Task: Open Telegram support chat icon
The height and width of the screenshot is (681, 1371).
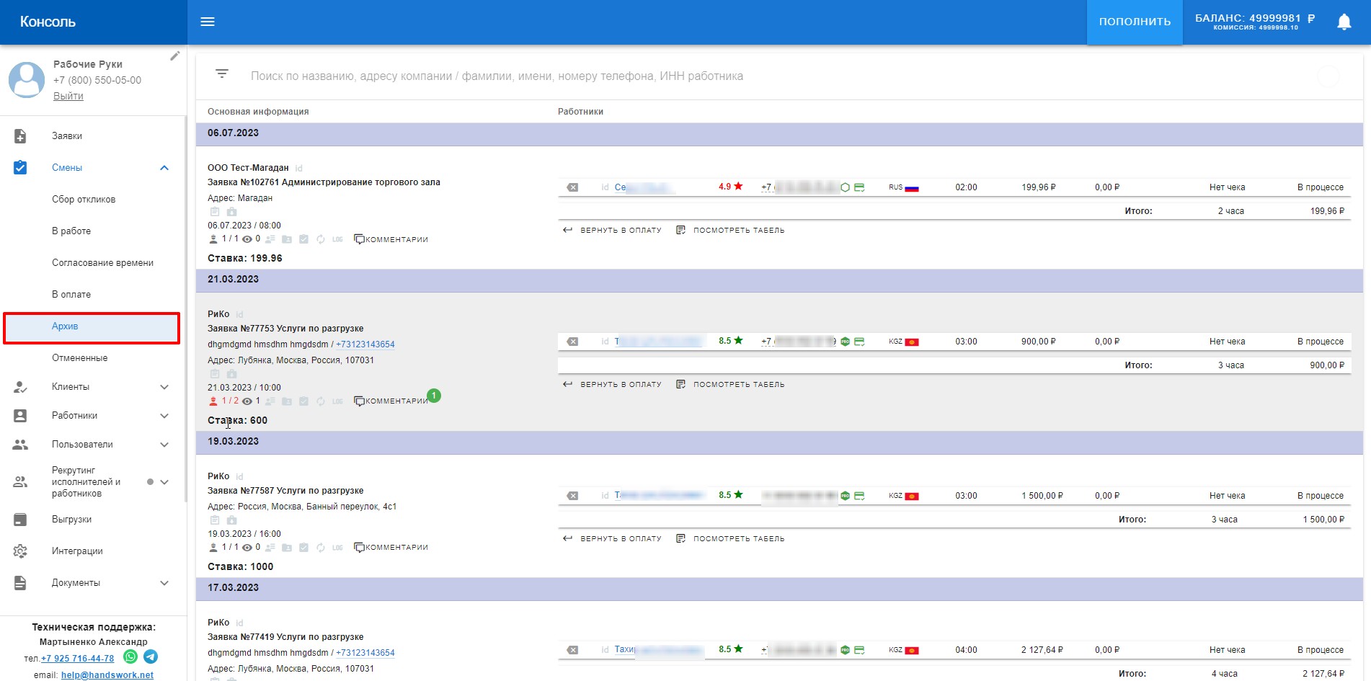Action: pos(151,656)
